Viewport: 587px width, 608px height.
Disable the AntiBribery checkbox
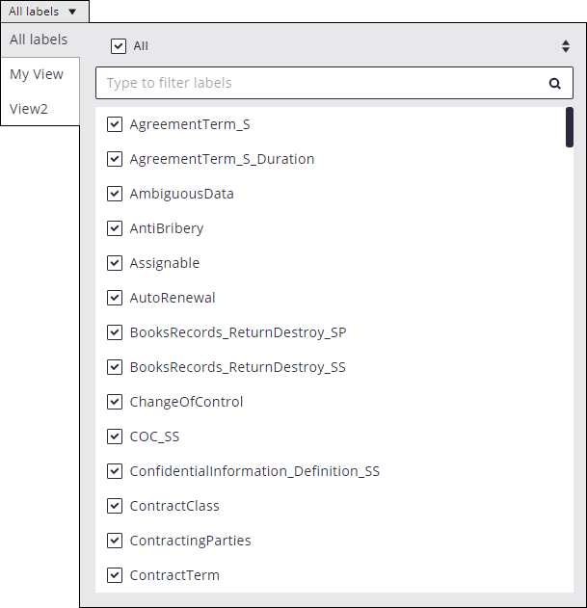coord(115,228)
